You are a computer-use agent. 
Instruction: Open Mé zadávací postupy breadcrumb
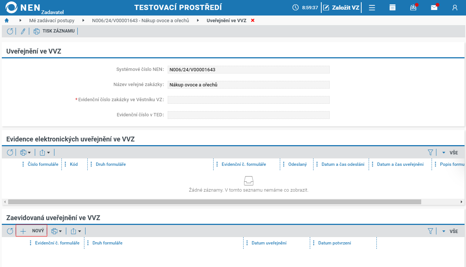(52, 21)
